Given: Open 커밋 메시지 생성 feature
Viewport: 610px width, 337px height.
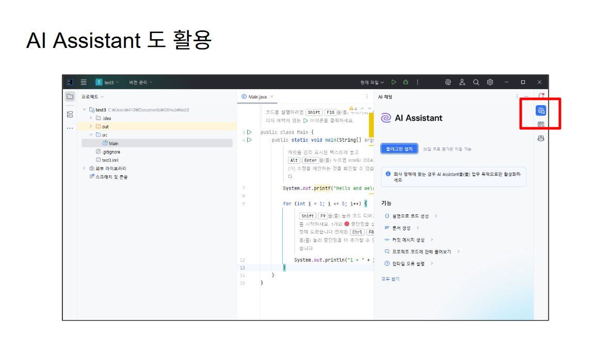Looking at the screenshot, I should (x=409, y=240).
